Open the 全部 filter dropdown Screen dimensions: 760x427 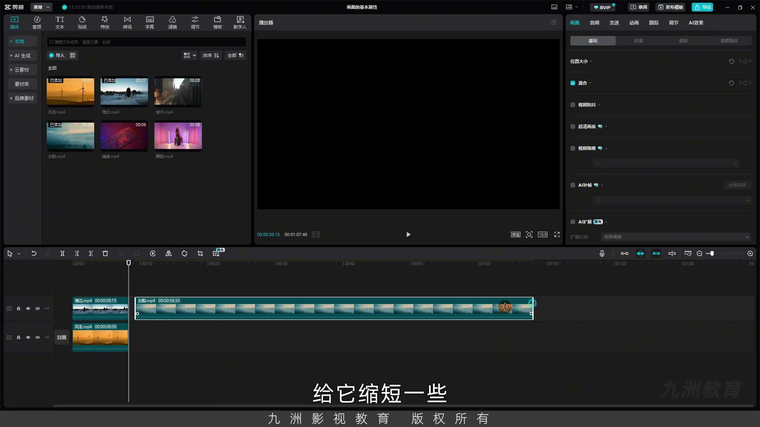236,55
